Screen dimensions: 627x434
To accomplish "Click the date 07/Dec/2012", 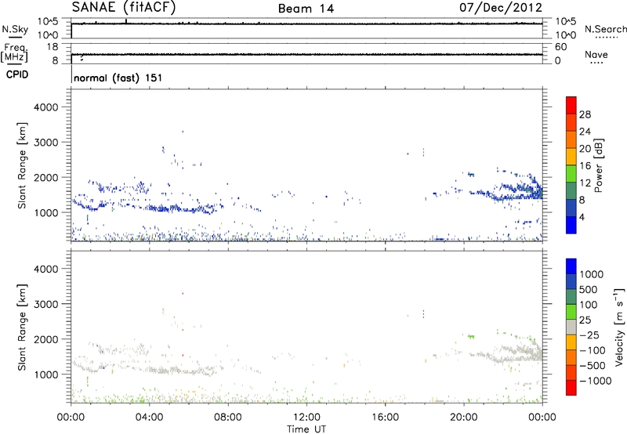I will (500, 7).
